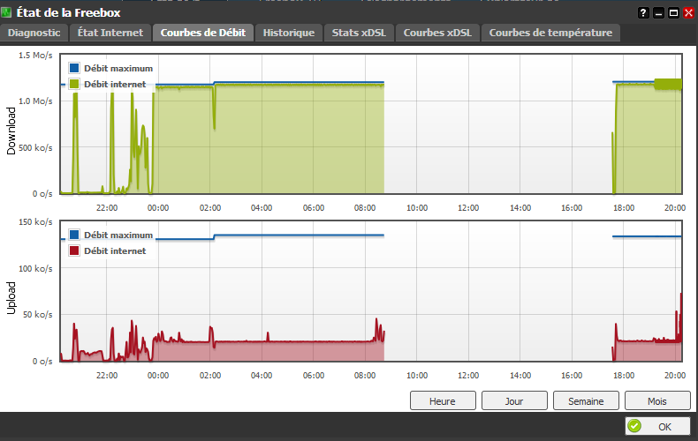This screenshot has height=441, width=698.
Task: Click the blue Débit maximum swatch in Download legend
Action: 74,68
